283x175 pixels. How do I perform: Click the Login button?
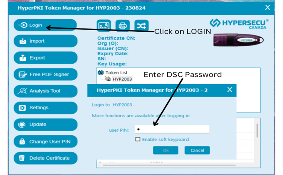click(x=45, y=25)
